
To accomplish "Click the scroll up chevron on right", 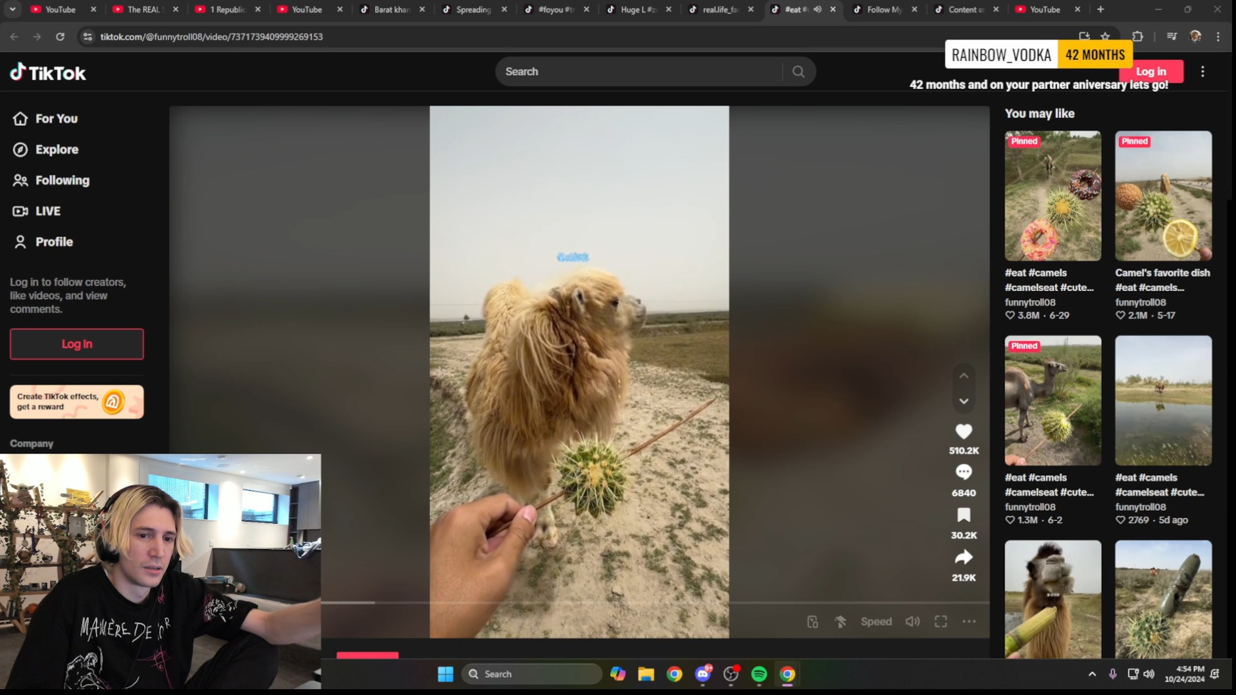I will 964,375.
